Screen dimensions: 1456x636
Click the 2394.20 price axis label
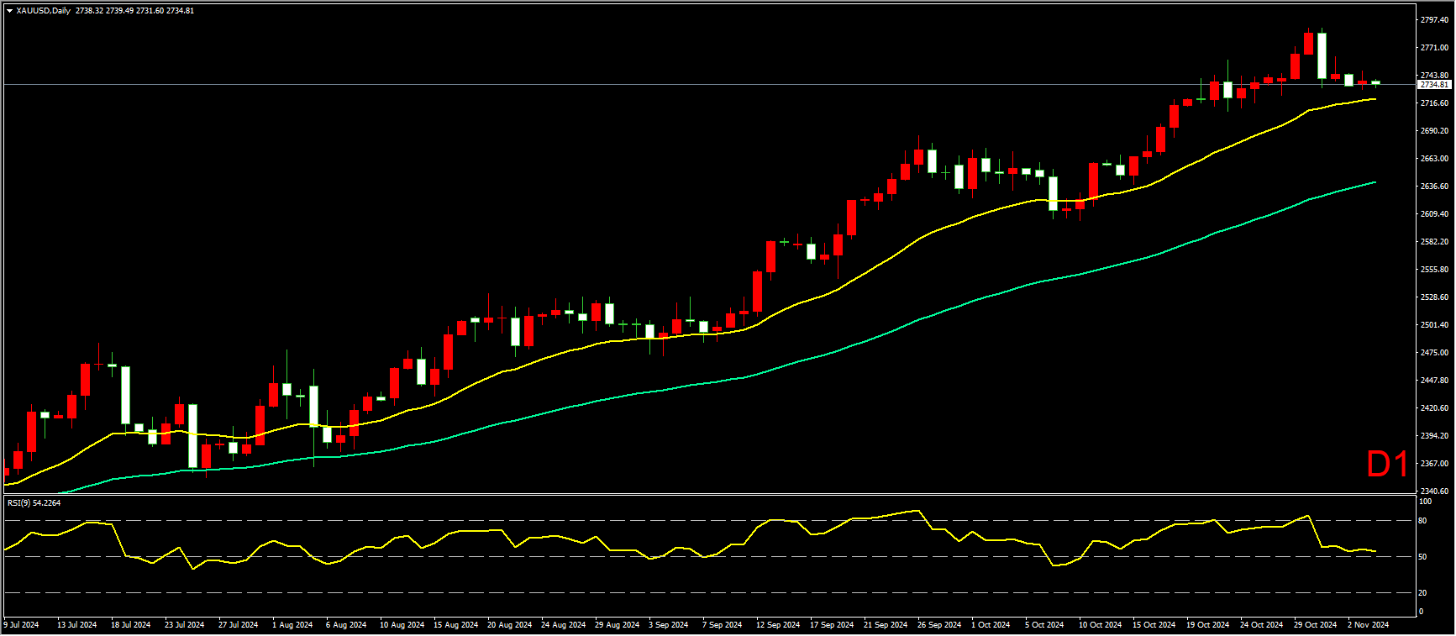click(1434, 436)
